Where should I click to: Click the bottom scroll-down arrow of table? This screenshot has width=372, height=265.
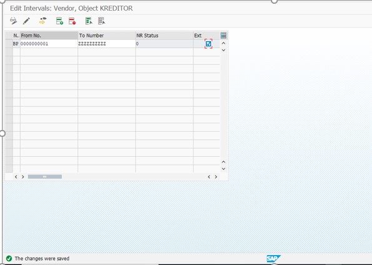223,169
